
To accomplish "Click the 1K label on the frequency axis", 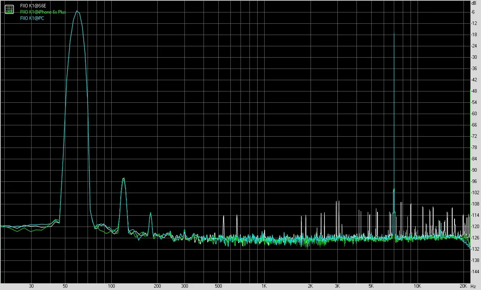I will (264, 286).
